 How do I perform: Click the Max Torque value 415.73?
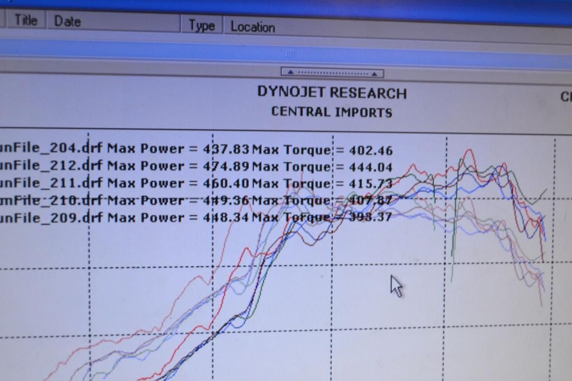tap(371, 184)
